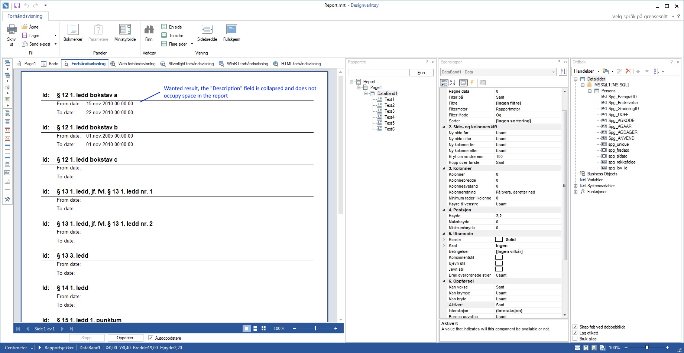Enter Fullskjerm full screen mode
684x353 pixels.
231,33
